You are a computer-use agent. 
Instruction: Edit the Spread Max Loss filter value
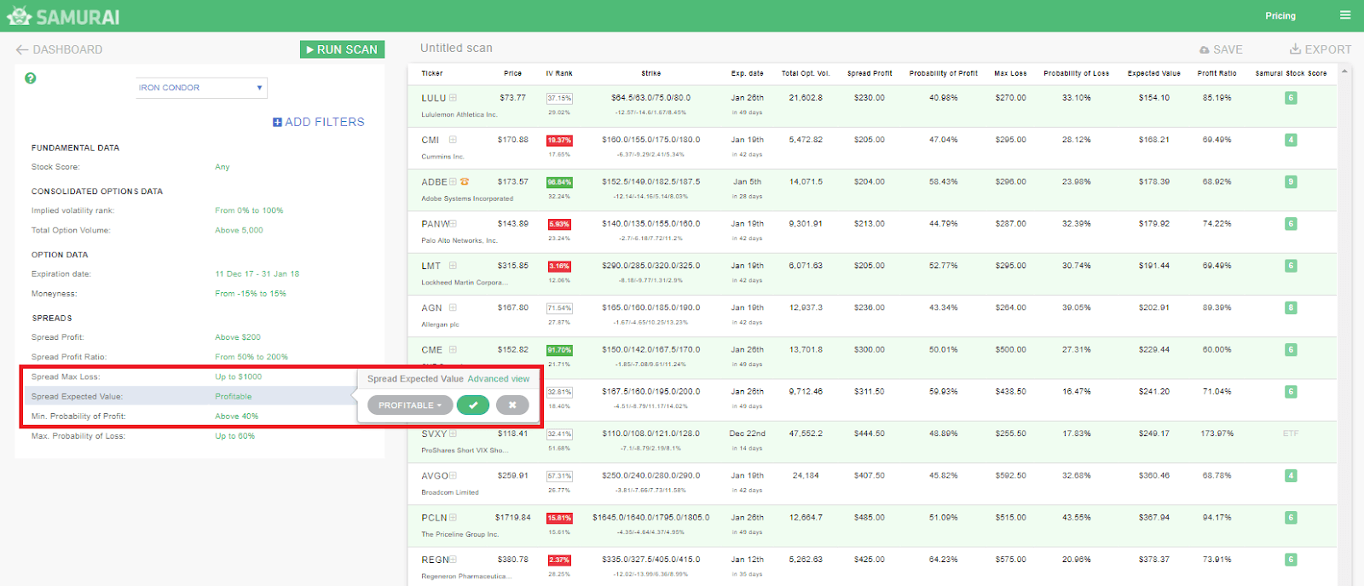[x=238, y=376]
